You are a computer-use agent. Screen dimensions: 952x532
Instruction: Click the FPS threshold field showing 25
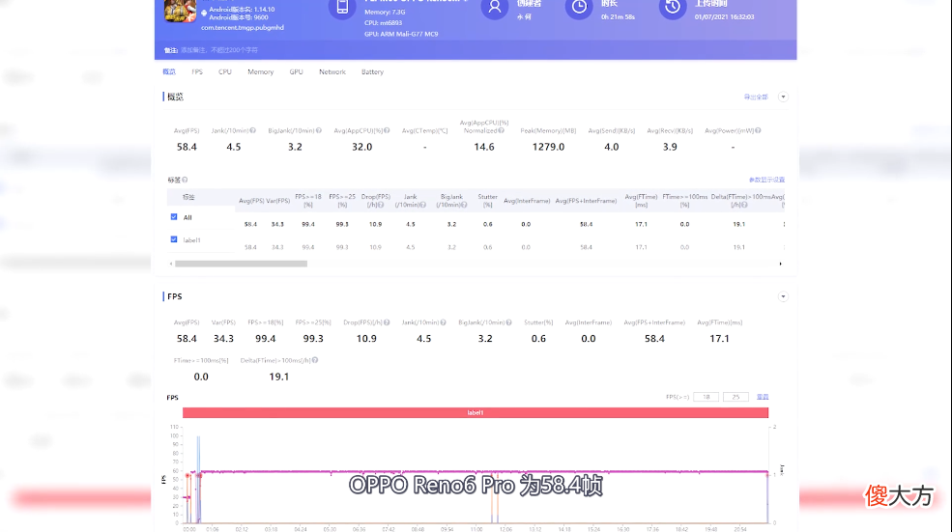click(736, 397)
